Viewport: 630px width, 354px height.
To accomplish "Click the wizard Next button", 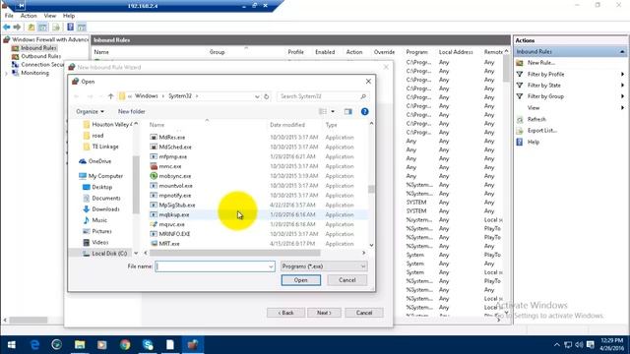I will coord(324,313).
